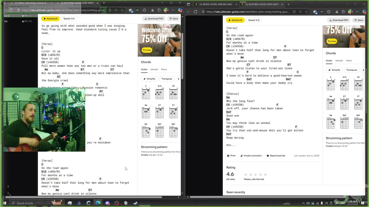369x207 pixels.
Task: Start Autoscroll in the right browser window
Action: pyautogui.click(x=235, y=20)
